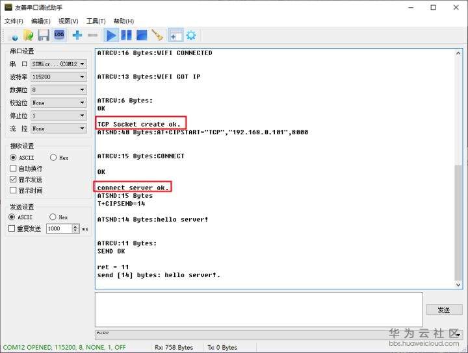Click the Tx: 0 Bytes status entry

click(222, 347)
